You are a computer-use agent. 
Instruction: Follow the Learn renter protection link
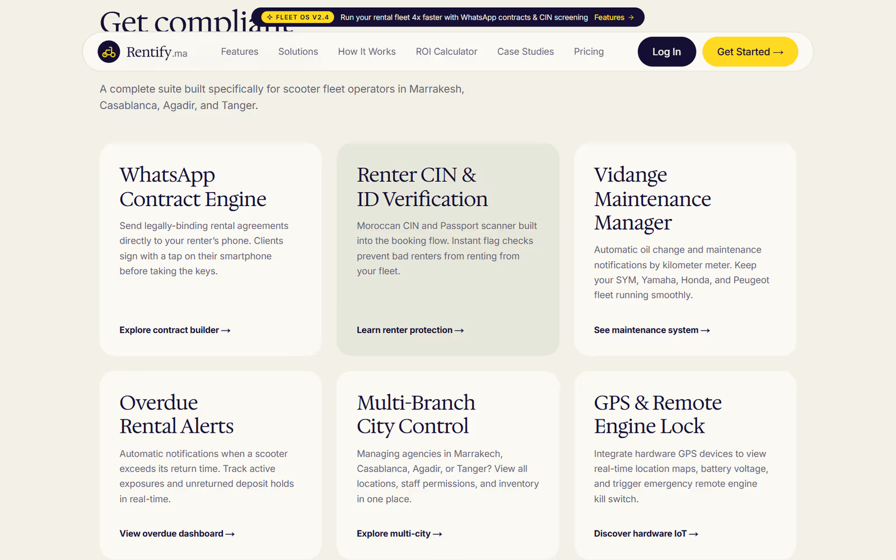[410, 330]
